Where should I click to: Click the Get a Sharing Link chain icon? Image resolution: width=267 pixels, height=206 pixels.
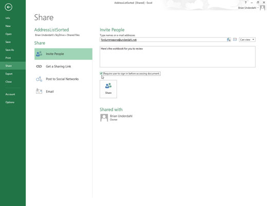pos(39,66)
